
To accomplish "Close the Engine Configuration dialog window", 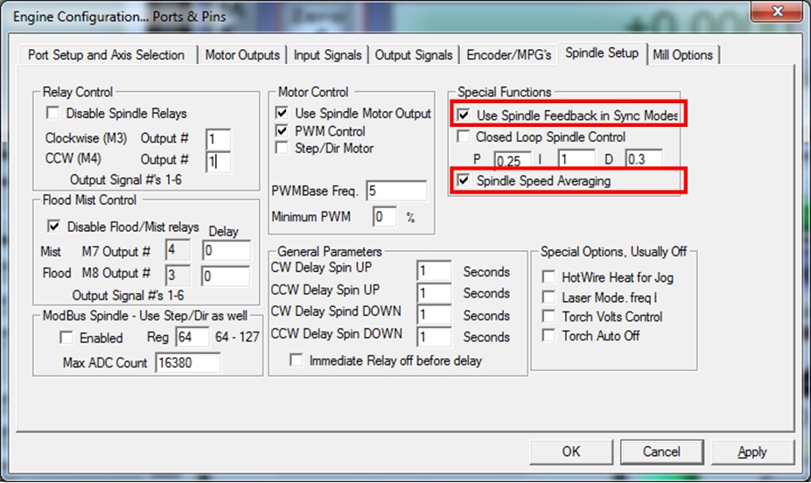I will coord(777,11).
